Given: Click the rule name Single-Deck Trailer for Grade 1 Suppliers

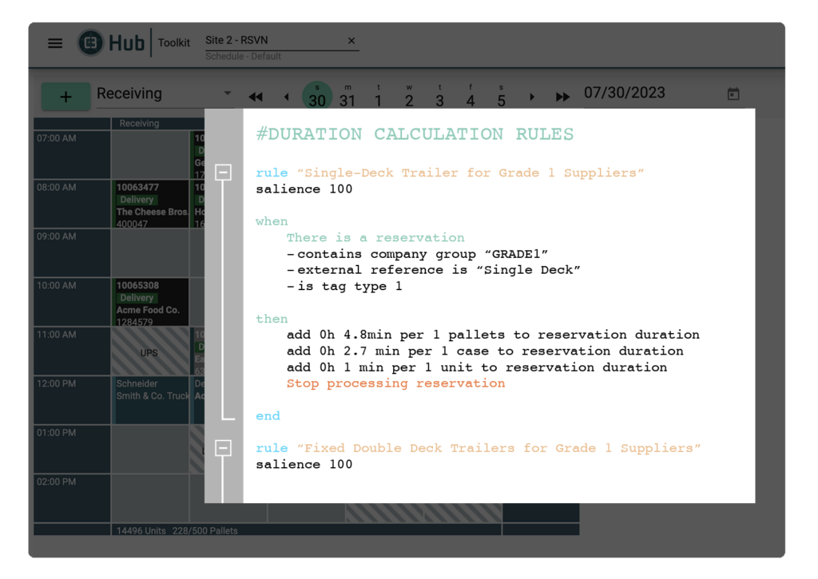Looking at the screenshot, I should pos(471,173).
